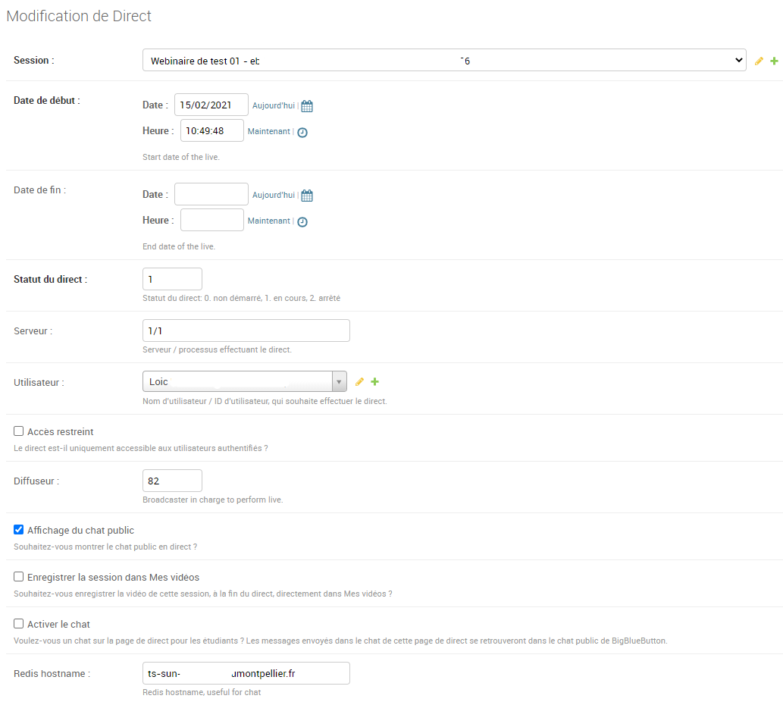Click into the Serveur input field
This screenshot has height=705, width=783.
point(246,331)
